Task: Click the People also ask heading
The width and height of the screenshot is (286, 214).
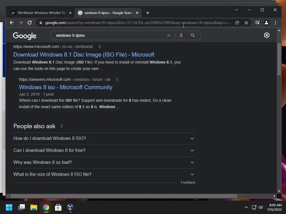Action: point(34,126)
